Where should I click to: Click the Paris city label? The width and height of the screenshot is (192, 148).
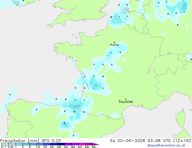114,45
